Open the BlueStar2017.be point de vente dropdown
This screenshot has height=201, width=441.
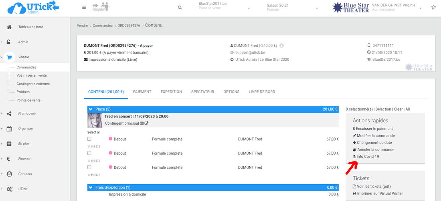click(225, 8)
